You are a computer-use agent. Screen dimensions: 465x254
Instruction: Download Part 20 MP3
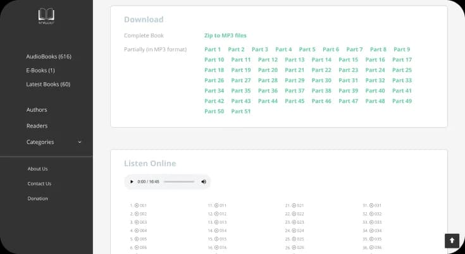tap(268, 70)
